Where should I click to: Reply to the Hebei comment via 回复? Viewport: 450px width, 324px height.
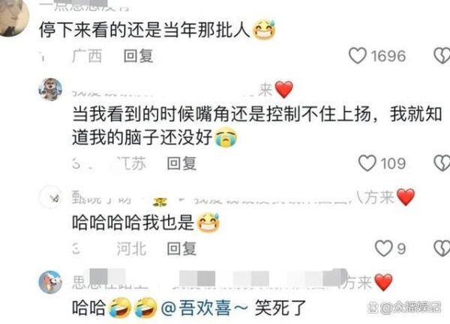pyautogui.click(x=181, y=248)
